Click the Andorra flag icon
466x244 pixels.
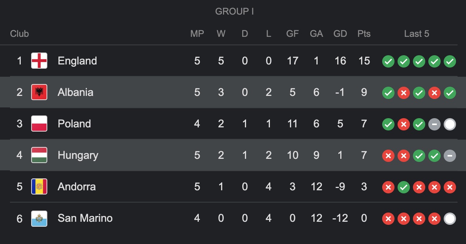(x=39, y=187)
